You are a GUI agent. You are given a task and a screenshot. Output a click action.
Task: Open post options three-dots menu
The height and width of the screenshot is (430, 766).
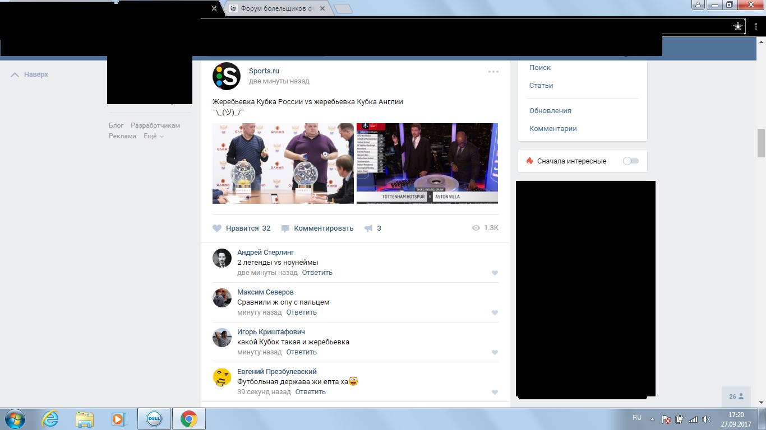[x=493, y=72]
